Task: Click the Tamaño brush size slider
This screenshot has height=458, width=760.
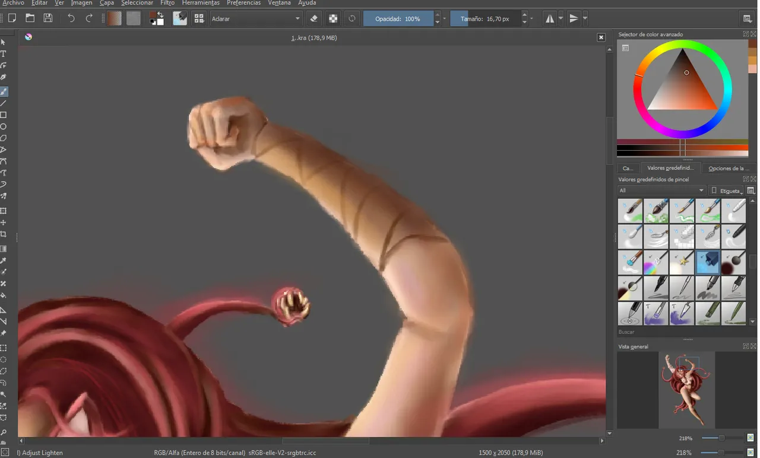Action: 486,18
